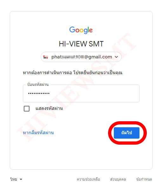The height and width of the screenshot is (186, 162).
Task: Click the Google logo
Action: pos(81,30)
